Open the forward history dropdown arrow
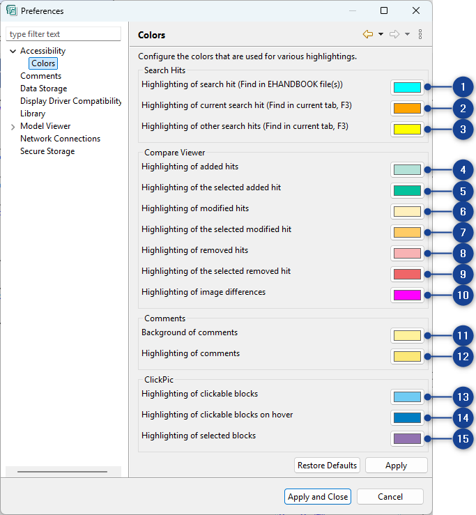 407,34
